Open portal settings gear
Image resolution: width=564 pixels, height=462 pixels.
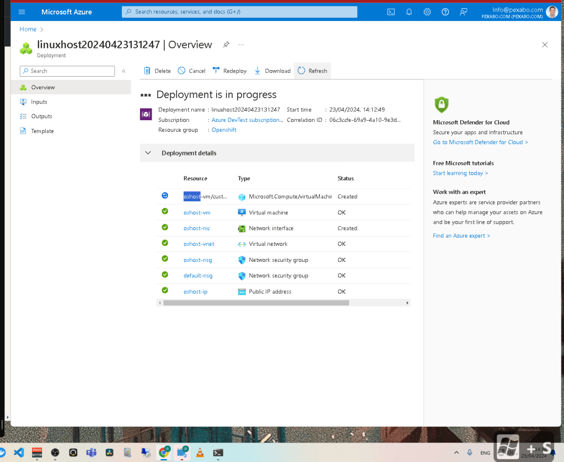(x=427, y=12)
